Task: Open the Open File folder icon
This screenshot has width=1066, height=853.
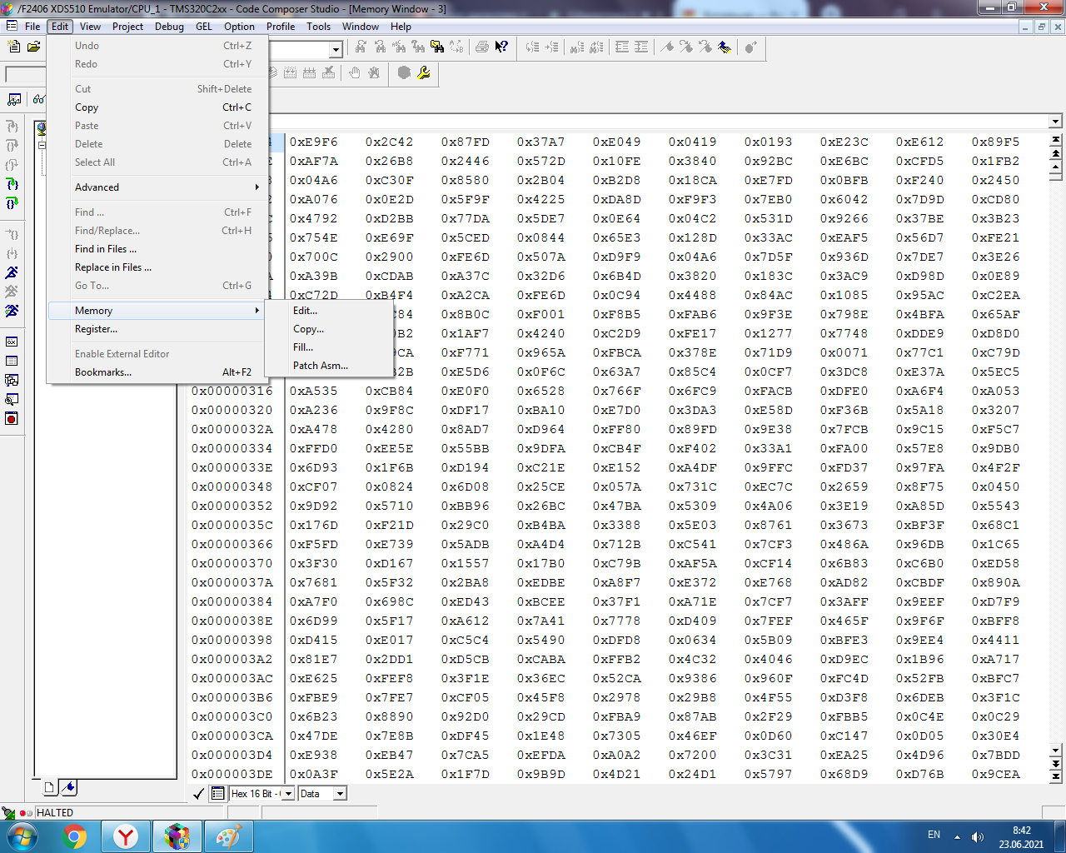Action: (33, 47)
